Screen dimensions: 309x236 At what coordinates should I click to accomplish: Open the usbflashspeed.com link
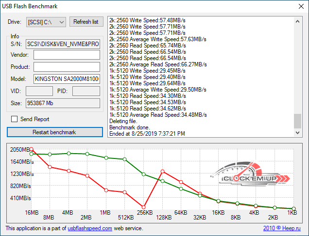coord(90,228)
